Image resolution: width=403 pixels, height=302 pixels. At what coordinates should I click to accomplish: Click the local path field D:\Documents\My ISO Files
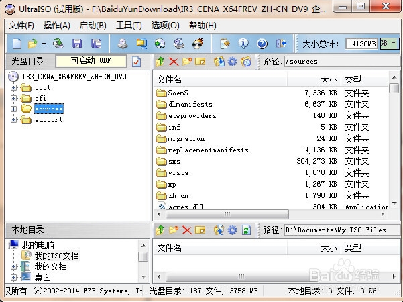[342, 230]
